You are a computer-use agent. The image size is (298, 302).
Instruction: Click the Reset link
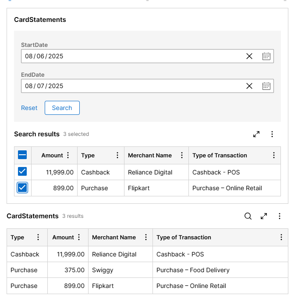29,108
